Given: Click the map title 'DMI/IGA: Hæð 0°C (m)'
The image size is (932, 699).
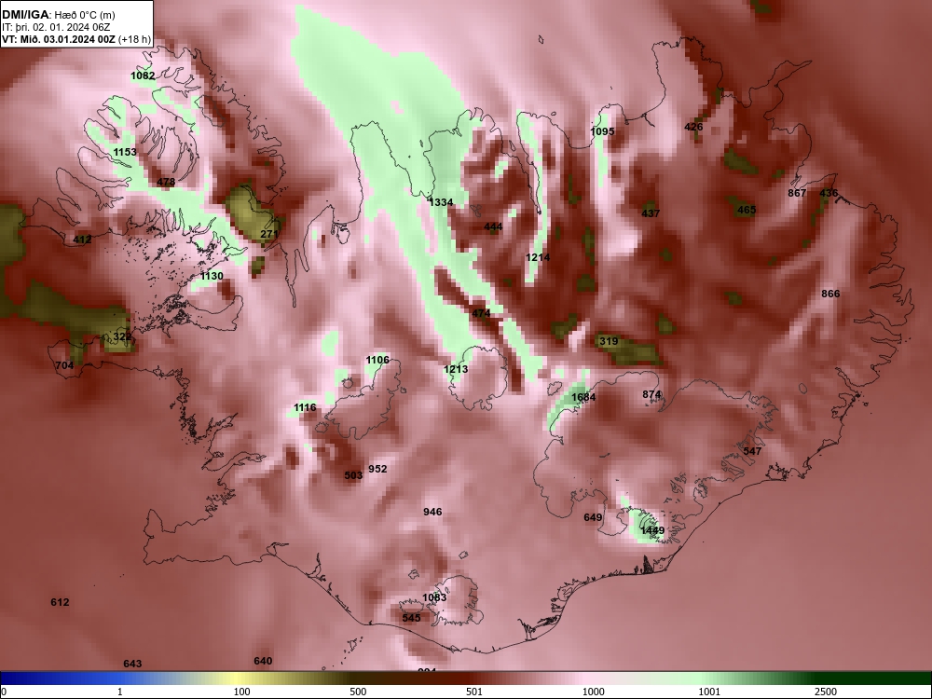Looking at the screenshot, I should 58,15.
